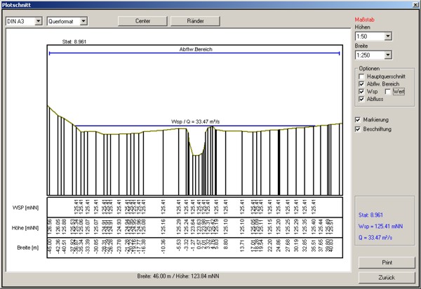The width and height of the screenshot is (421, 289).
Task: Go back with the Zurück button
Action: (387, 277)
